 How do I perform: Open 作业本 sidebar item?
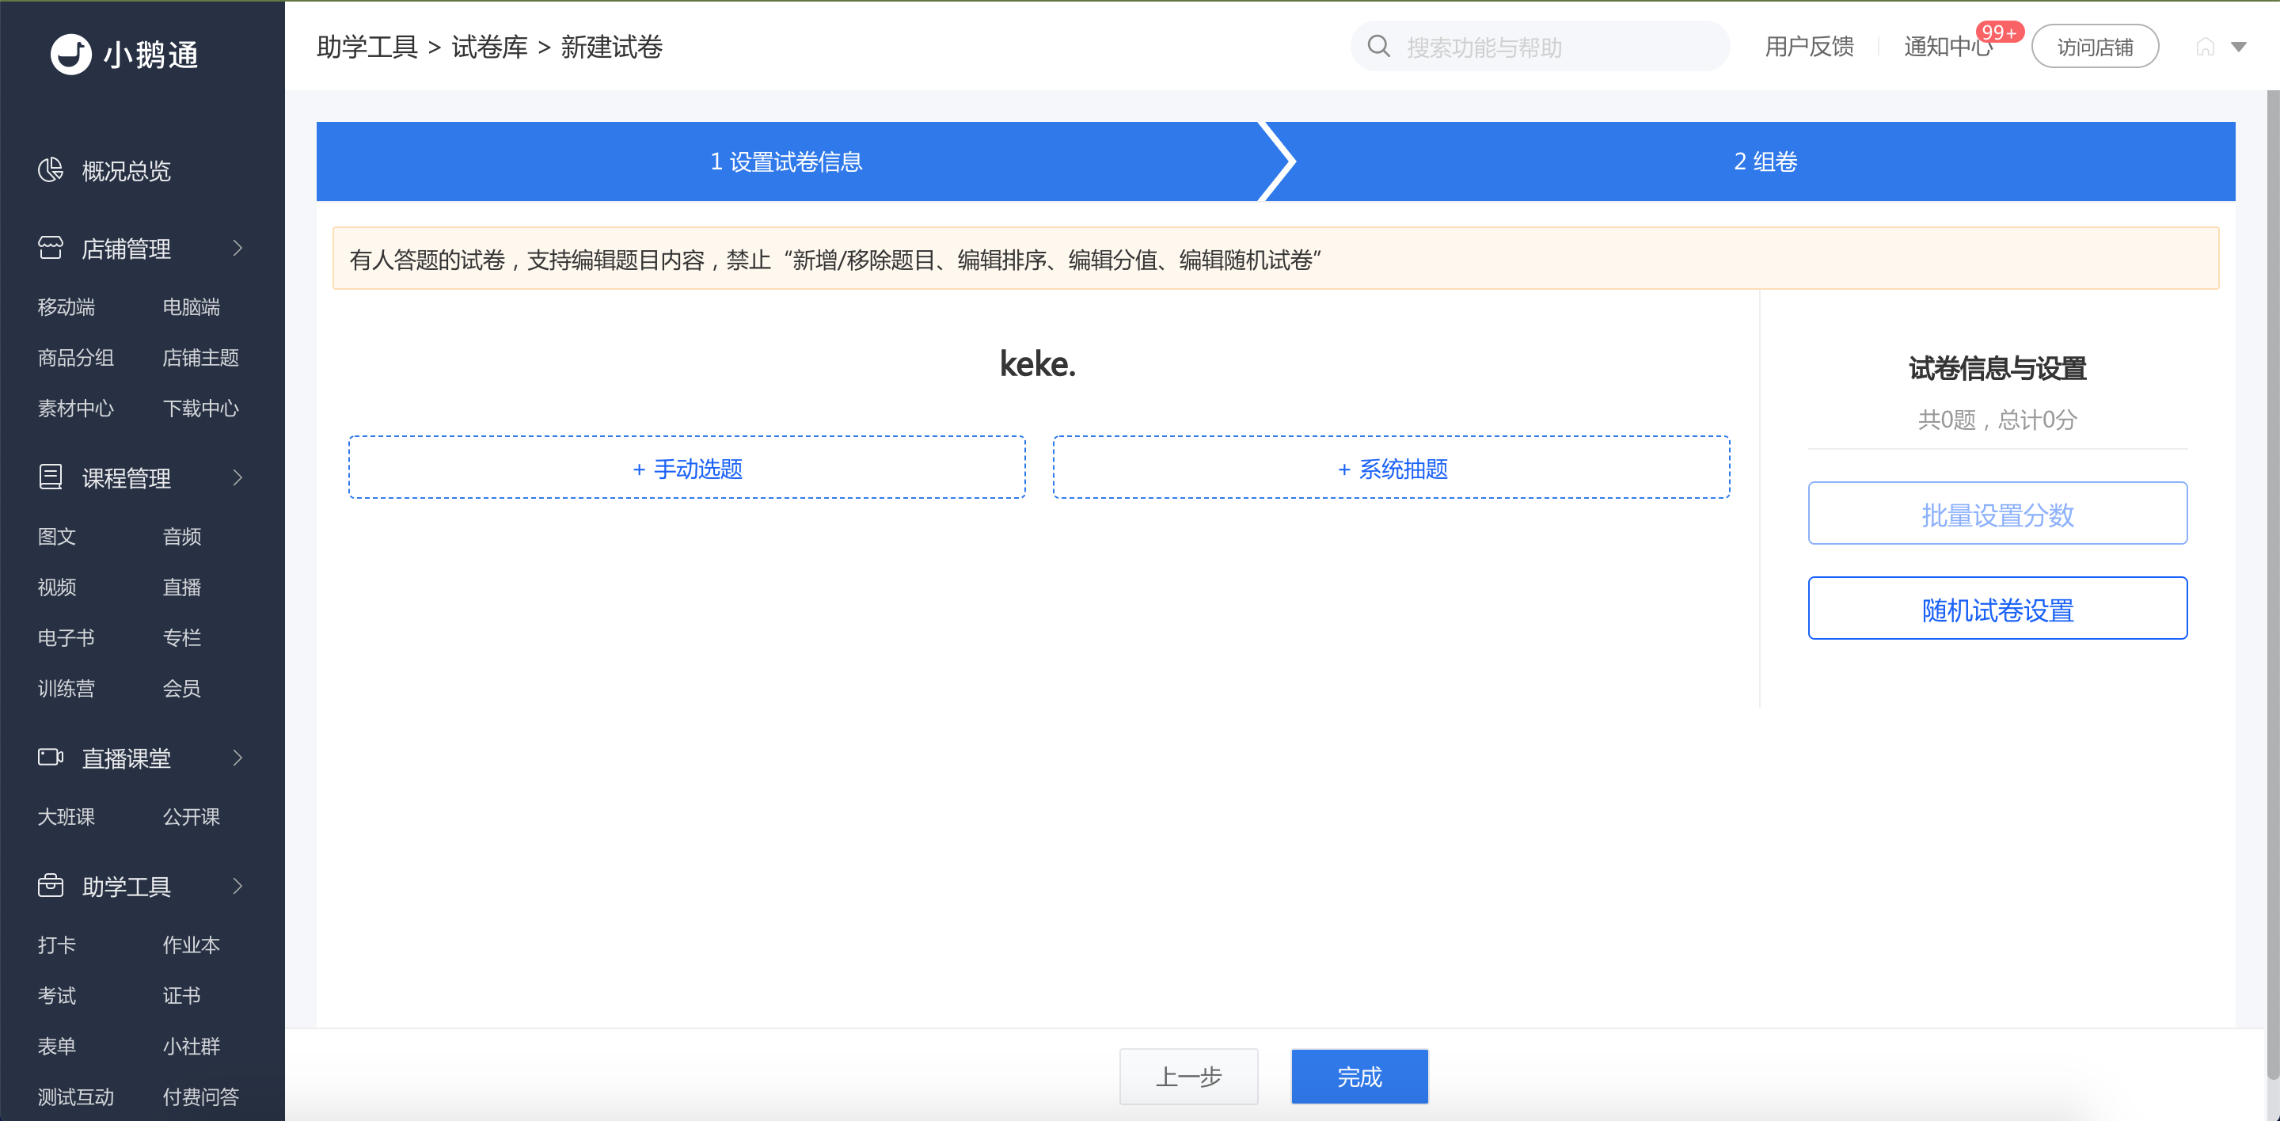tap(191, 945)
